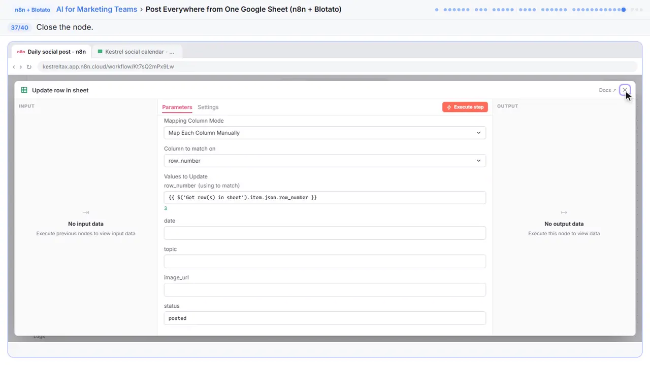Click the green Sheets favicon on Kestrel tab
Viewport: 650px width, 365px height.
(x=100, y=52)
